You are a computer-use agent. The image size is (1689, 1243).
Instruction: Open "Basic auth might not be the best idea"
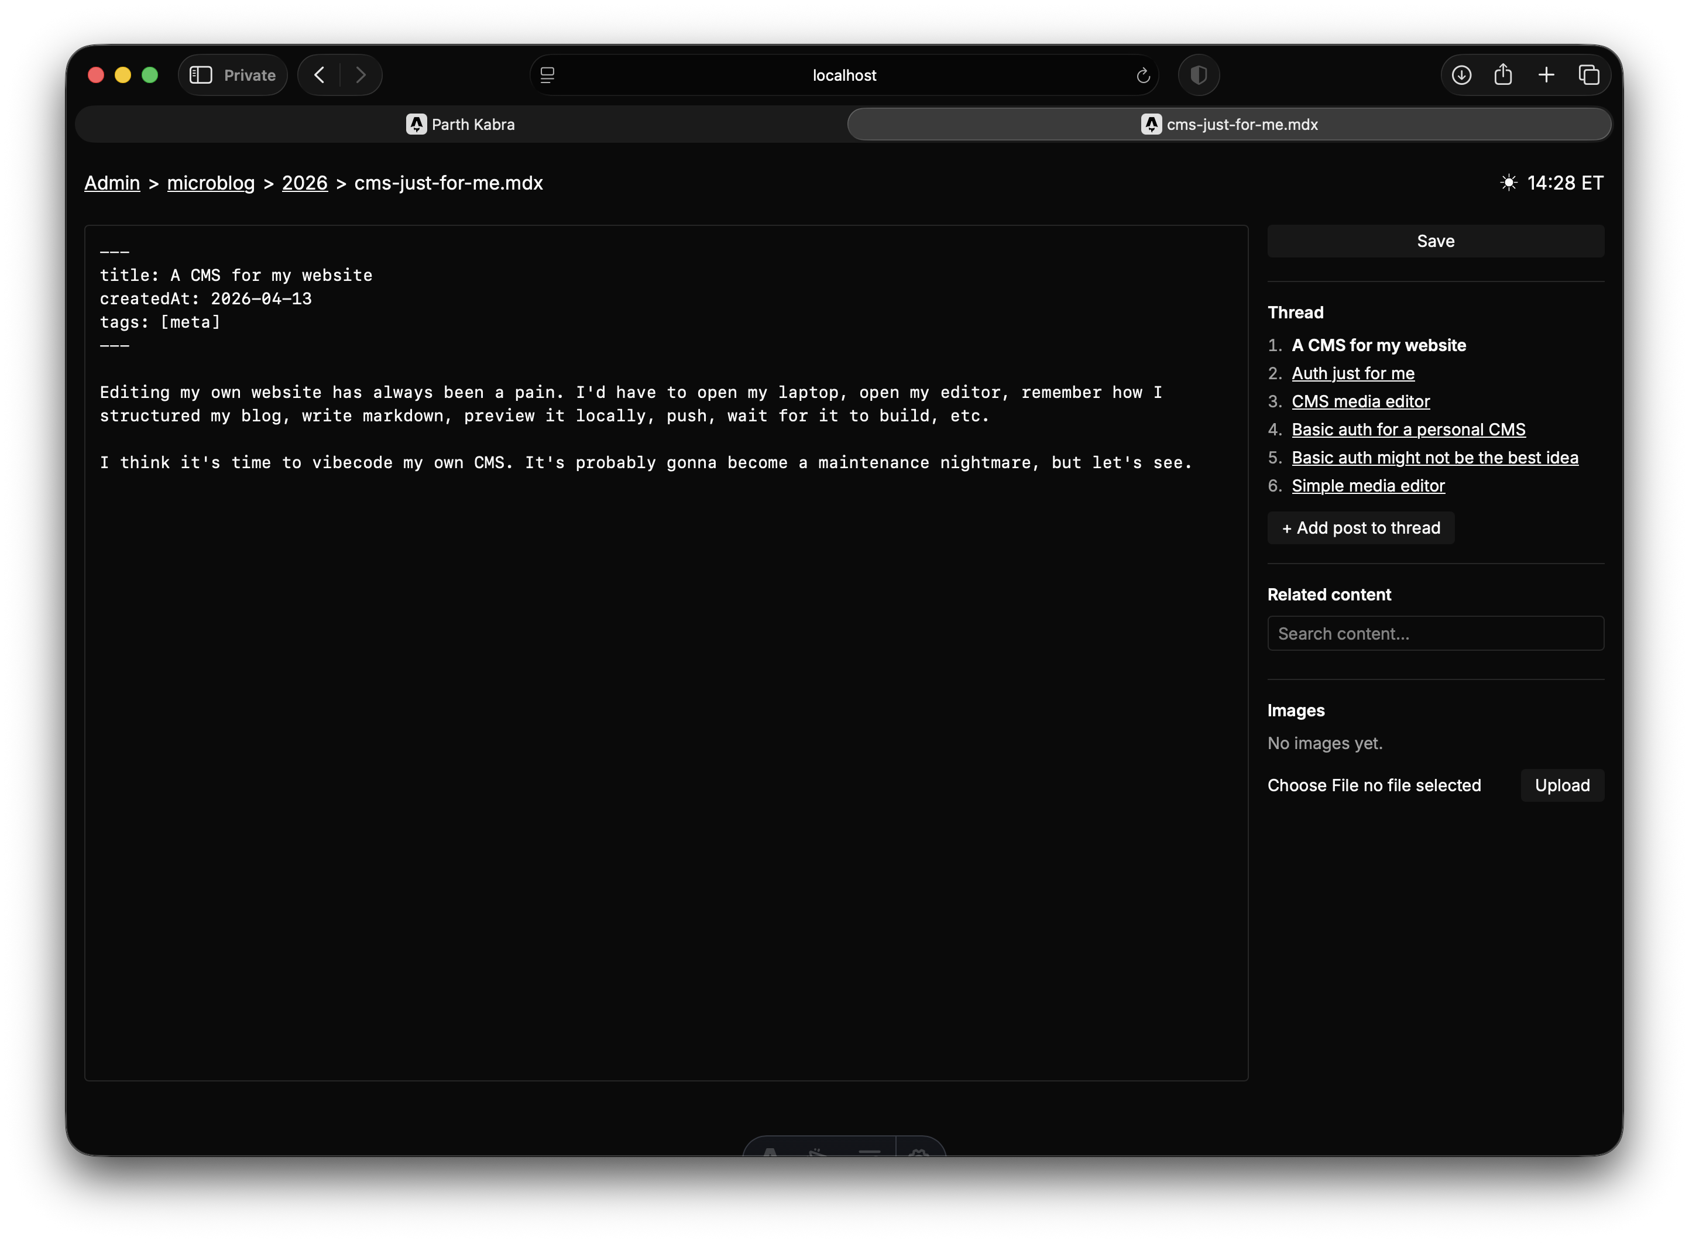click(1434, 456)
